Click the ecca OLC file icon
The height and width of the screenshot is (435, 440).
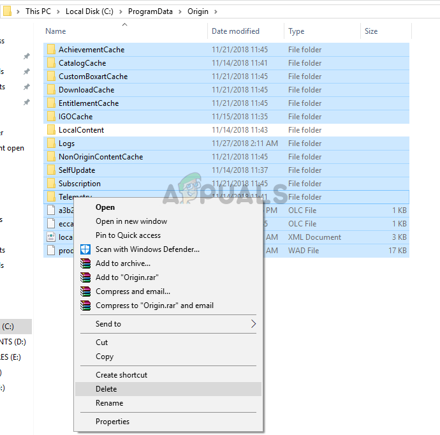51,224
